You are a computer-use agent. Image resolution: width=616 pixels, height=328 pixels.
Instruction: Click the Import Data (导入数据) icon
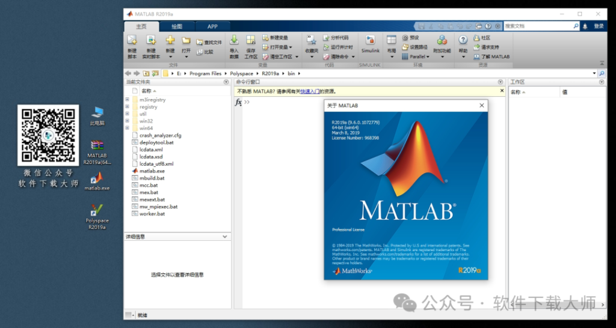click(x=234, y=40)
